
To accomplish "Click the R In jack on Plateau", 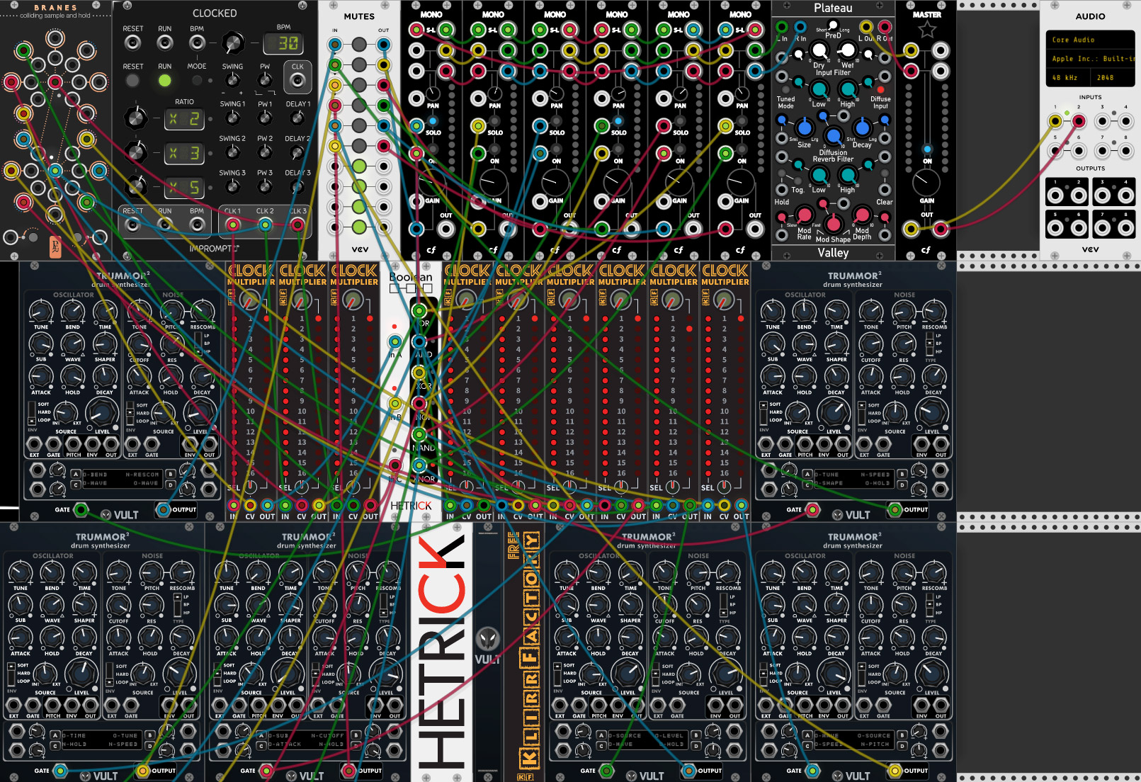I will pyautogui.click(x=800, y=28).
